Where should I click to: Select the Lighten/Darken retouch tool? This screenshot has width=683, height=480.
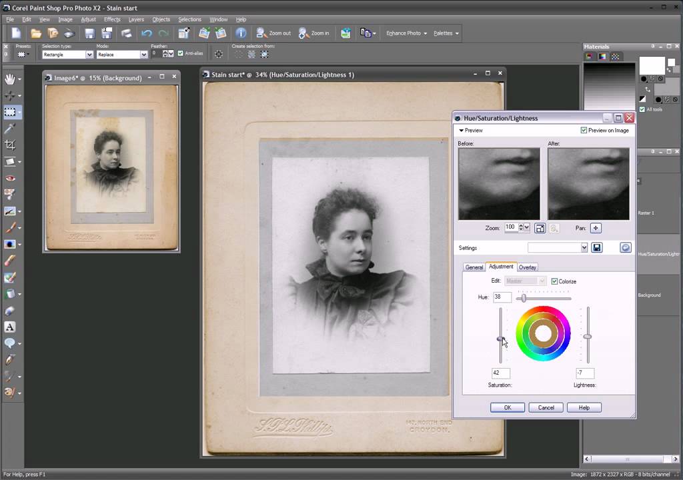coord(10,244)
